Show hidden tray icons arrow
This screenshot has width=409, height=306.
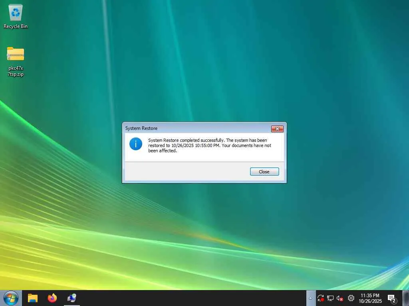(310, 298)
